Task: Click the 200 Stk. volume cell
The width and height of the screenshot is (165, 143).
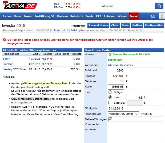Action: coord(76,69)
